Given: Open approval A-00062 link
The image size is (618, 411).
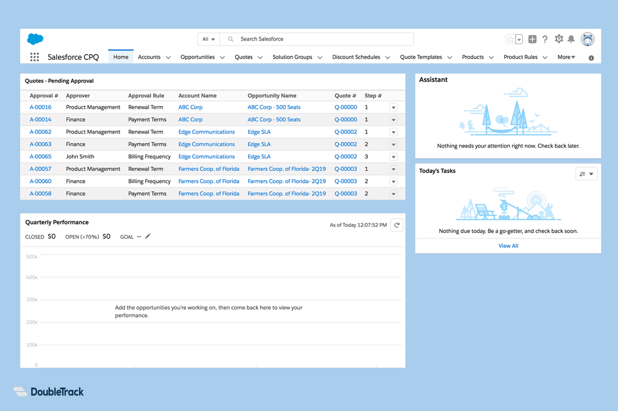Looking at the screenshot, I should click(x=40, y=132).
